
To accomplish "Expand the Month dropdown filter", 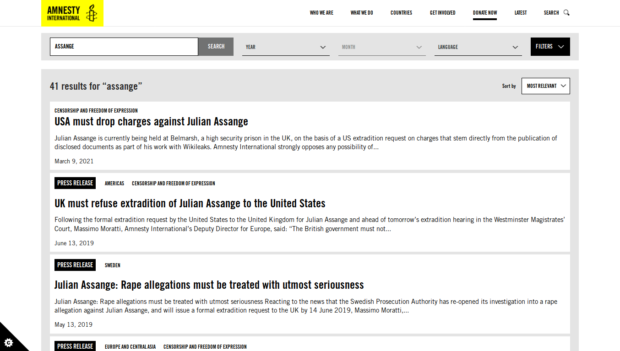I will point(382,47).
